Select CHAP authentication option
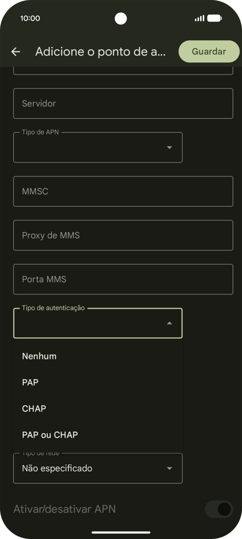 34,408
